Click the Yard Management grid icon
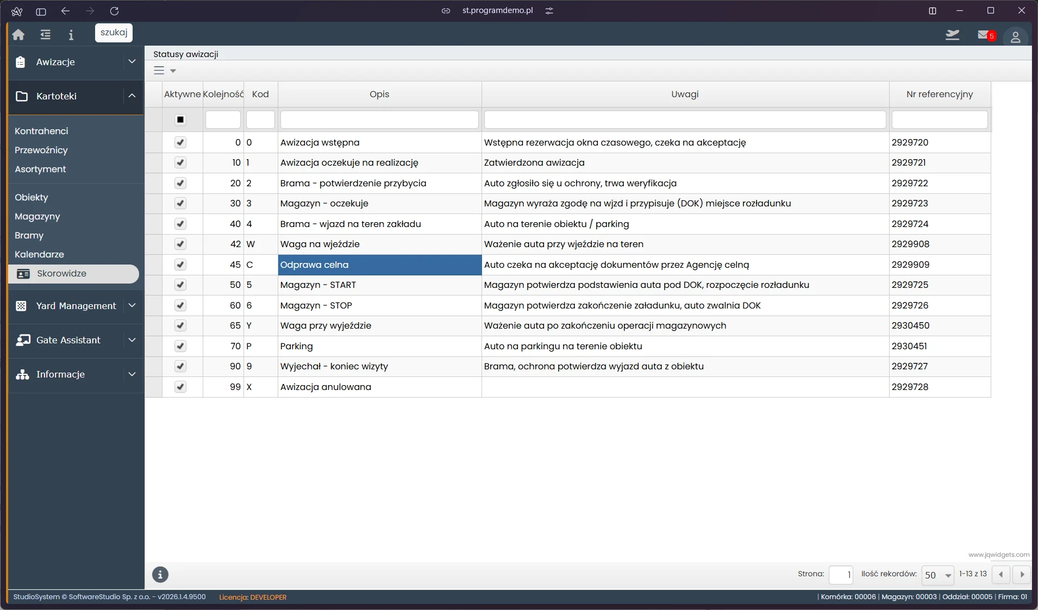The width and height of the screenshot is (1038, 610). tap(21, 306)
